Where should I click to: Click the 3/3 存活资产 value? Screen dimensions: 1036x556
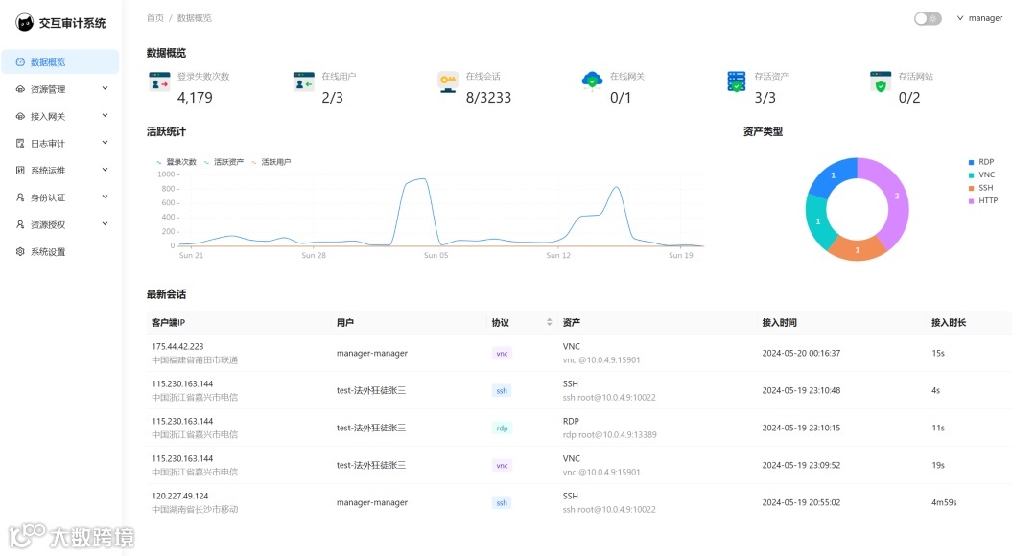tap(765, 98)
